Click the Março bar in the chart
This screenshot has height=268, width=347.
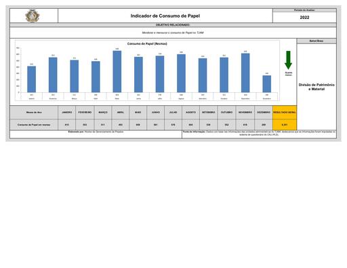tap(75, 76)
